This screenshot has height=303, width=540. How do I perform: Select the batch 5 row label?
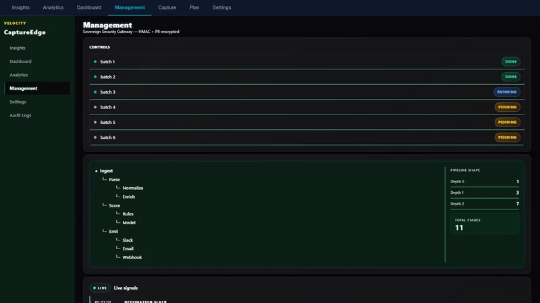pos(108,123)
